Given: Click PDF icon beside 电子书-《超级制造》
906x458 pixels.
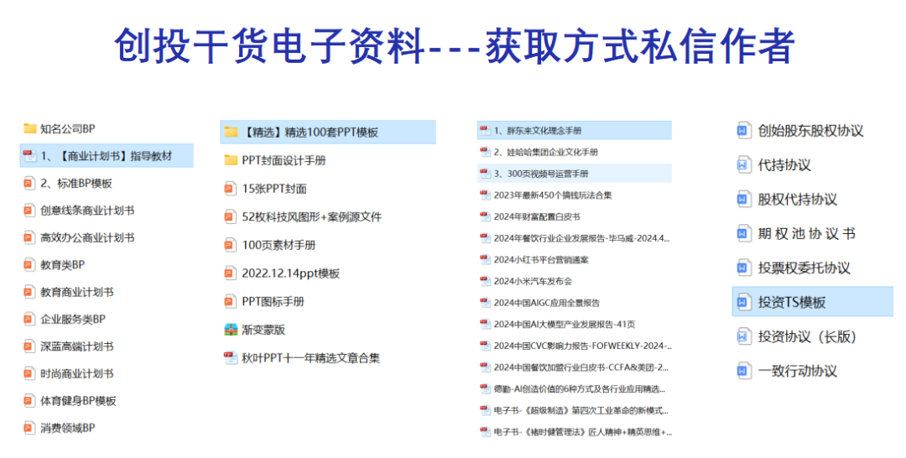Looking at the screenshot, I should (x=486, y=411).
